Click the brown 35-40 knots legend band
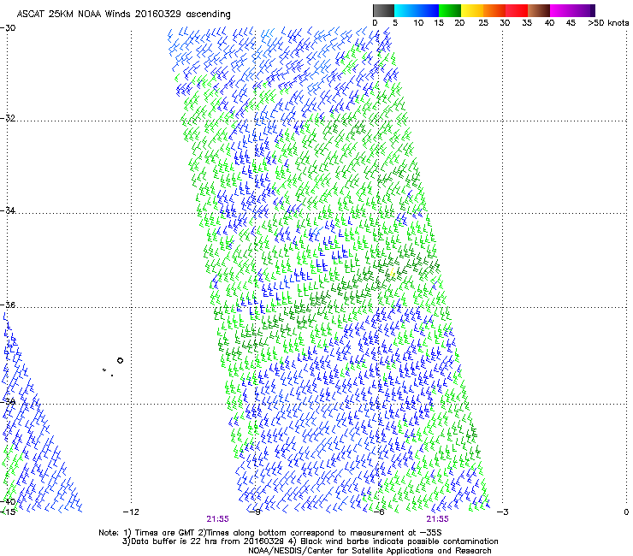Viewport: 633px width, 556px height. [x=539, y=10]
